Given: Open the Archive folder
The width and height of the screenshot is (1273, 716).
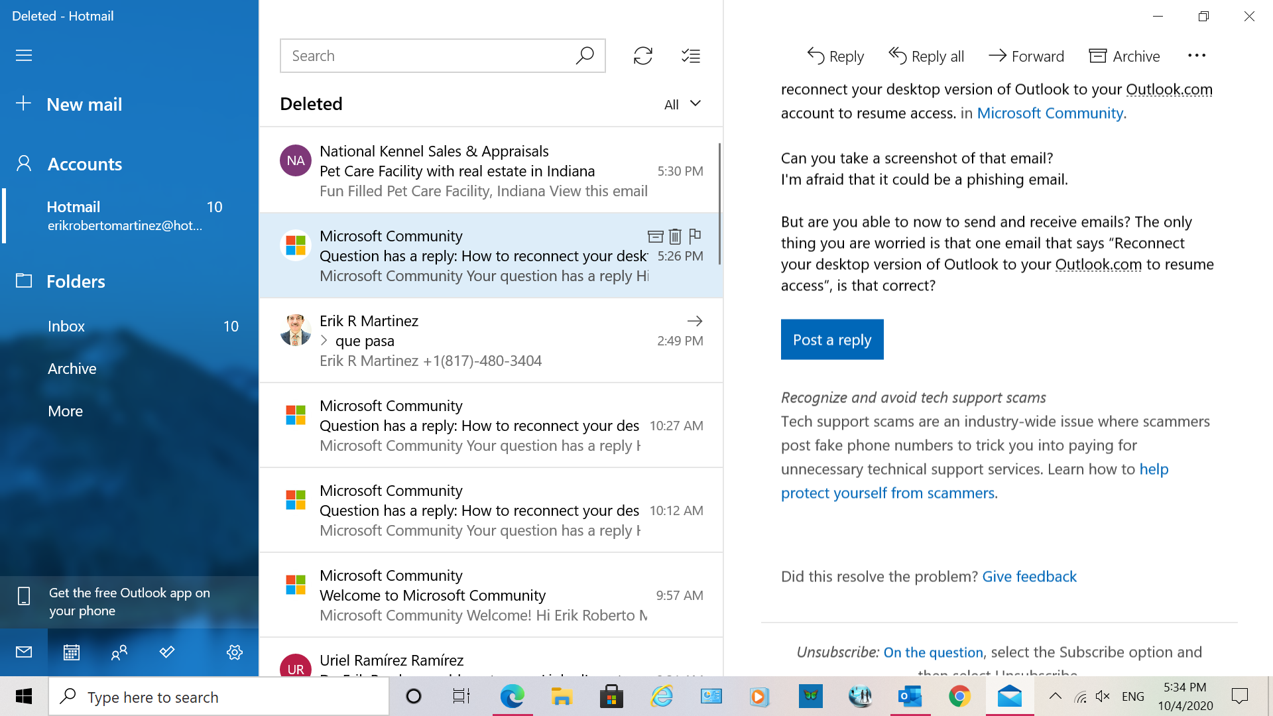Looking at the screenshot, I should (129, 369).
